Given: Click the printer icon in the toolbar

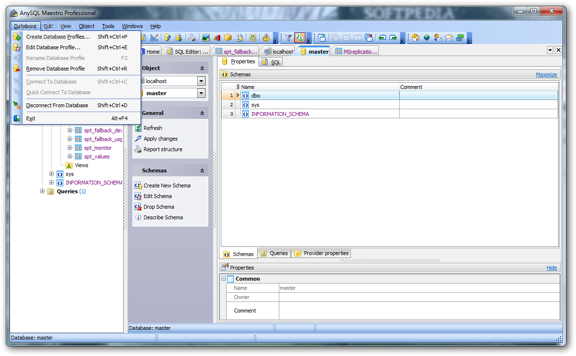Looking at the screenshot, I should point(192,38).
